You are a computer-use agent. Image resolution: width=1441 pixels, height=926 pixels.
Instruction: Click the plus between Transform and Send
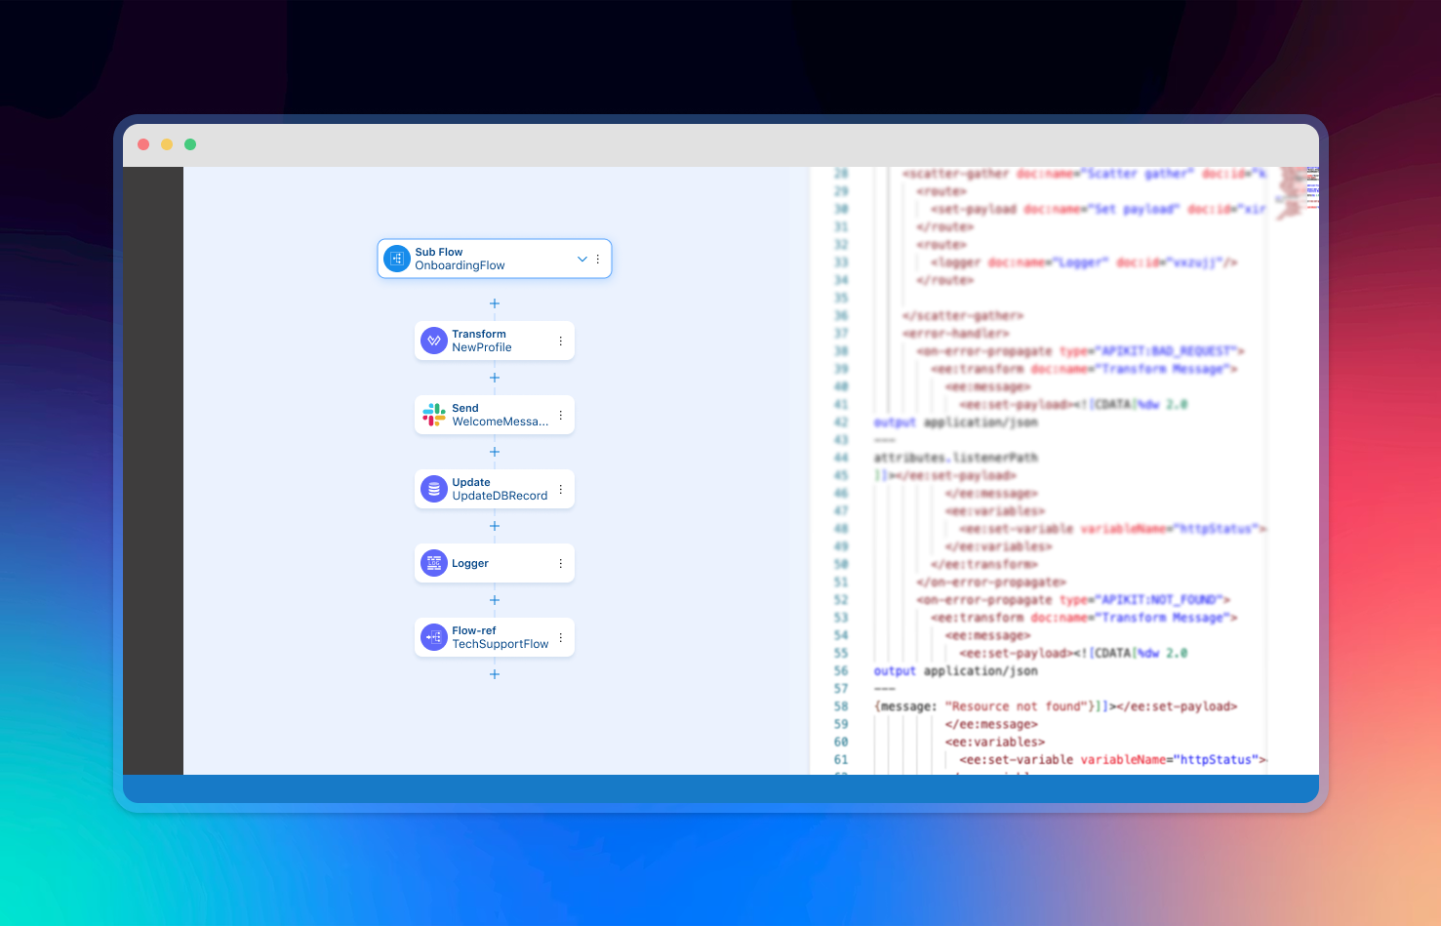pyautogui.click(x=495, y=378)
